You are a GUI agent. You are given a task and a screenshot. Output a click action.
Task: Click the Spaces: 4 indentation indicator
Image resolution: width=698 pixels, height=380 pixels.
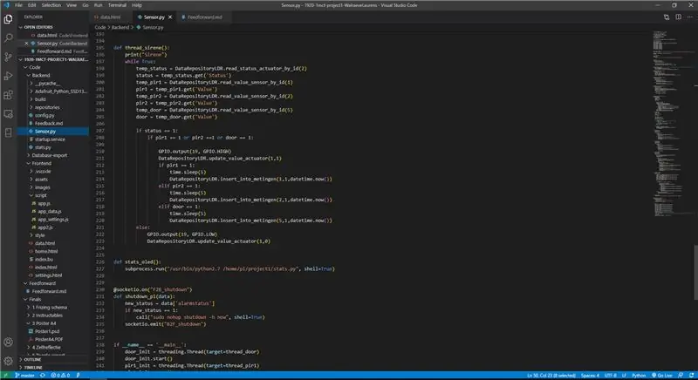[590, 376]
